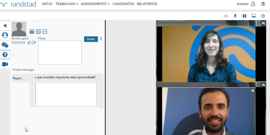Toggle the microphone mute icon
Image resolution: width=270 pixels, height=135 pixels.
click(235, 16)
